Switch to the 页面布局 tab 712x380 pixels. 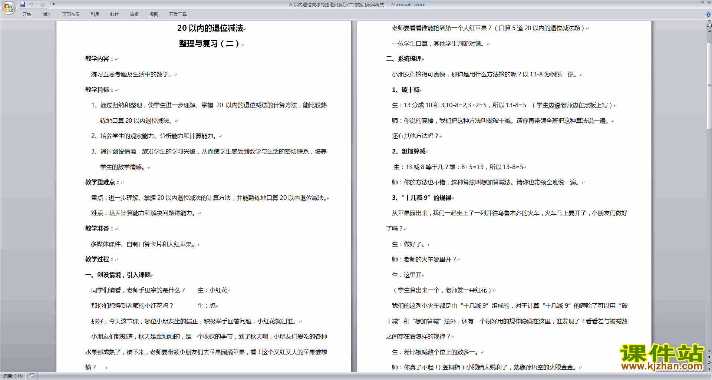click(71, 14)
